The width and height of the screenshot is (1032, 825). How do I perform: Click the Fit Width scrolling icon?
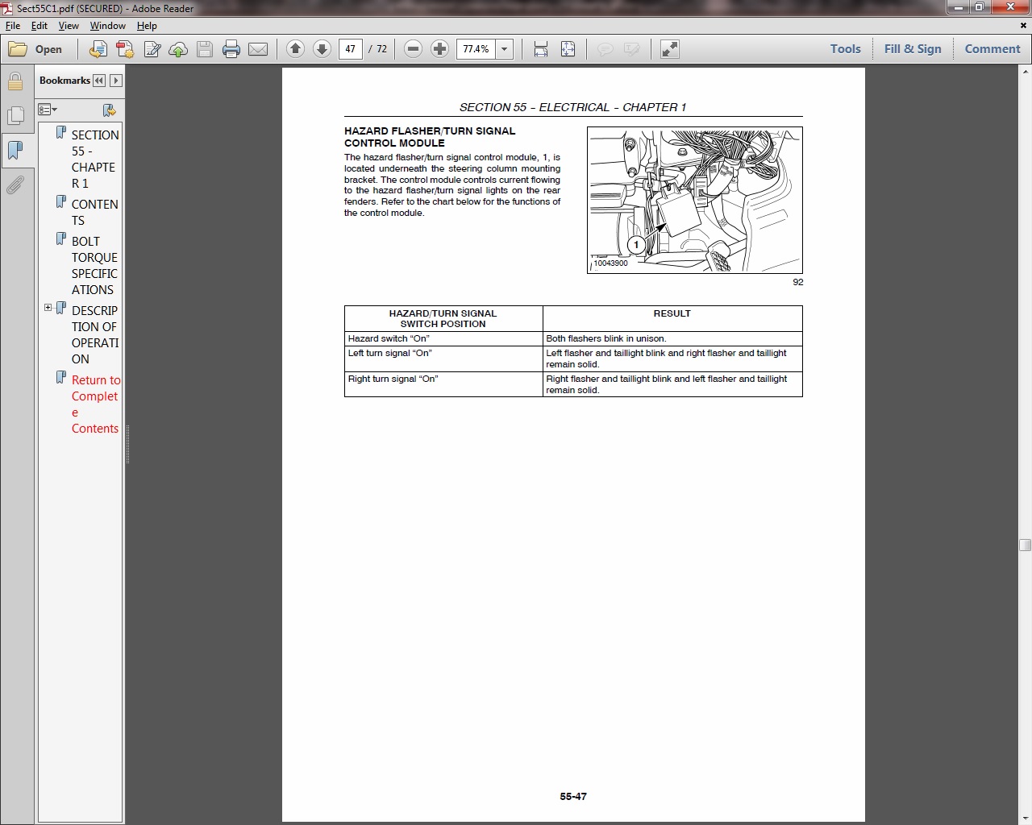point(541,49)
